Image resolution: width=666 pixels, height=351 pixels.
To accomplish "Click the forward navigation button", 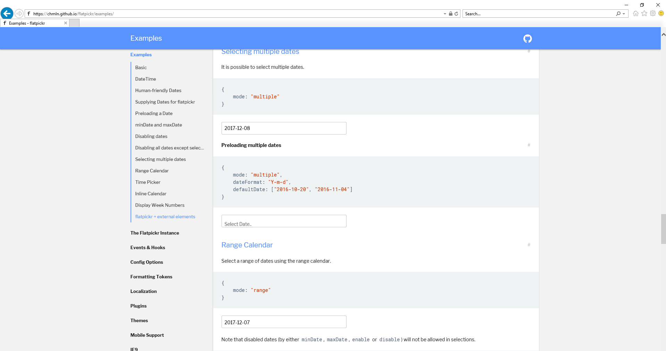I will tap(19, 14).
